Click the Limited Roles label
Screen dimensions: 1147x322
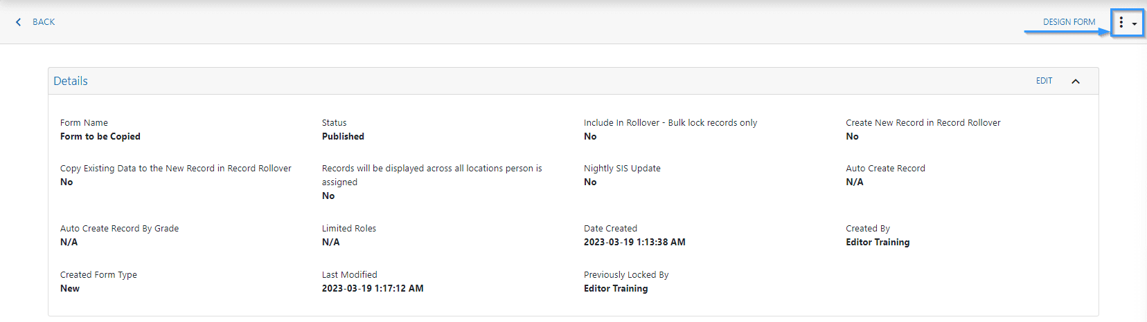349,229
